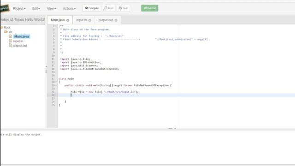Click the input.in file icon in the tree
The height and width of the screenshot is (166, 295).
point(11,41)
